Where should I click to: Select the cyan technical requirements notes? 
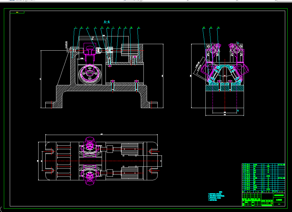(x=216, y=196)
